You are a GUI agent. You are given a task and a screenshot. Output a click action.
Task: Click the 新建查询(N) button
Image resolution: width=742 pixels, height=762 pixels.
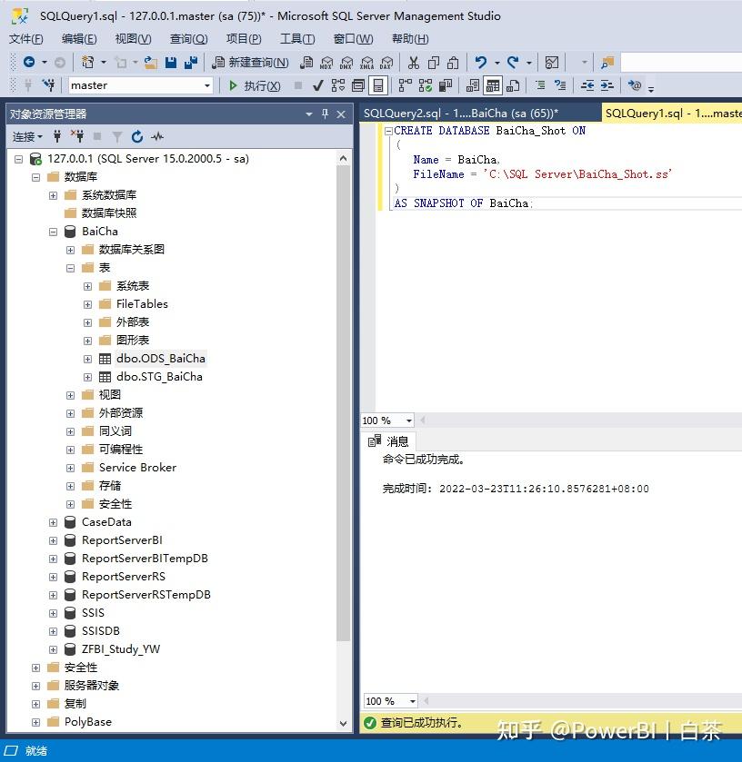click(x=251, y=62)
